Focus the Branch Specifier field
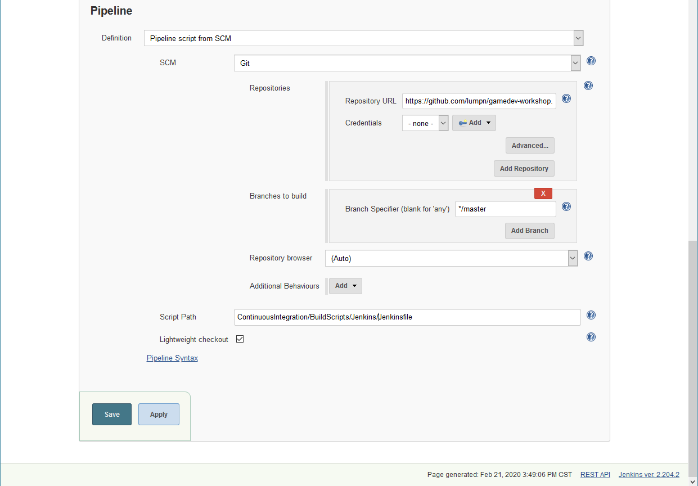 click(506, 209)
